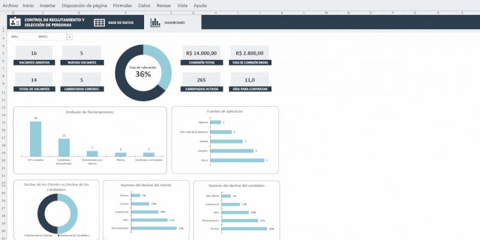Select row 15 header
480x240 pixels.
4,123
